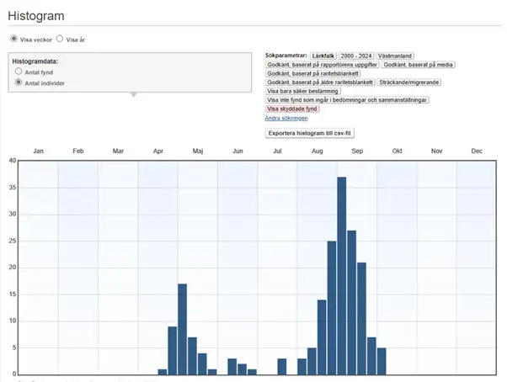Choose Antal individer histogram data
507x382 pixels.
pos(19,83)
